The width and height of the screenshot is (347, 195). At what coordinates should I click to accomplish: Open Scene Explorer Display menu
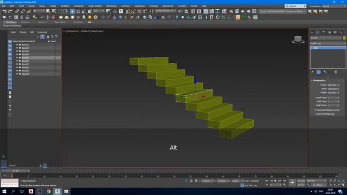(23, 32)
